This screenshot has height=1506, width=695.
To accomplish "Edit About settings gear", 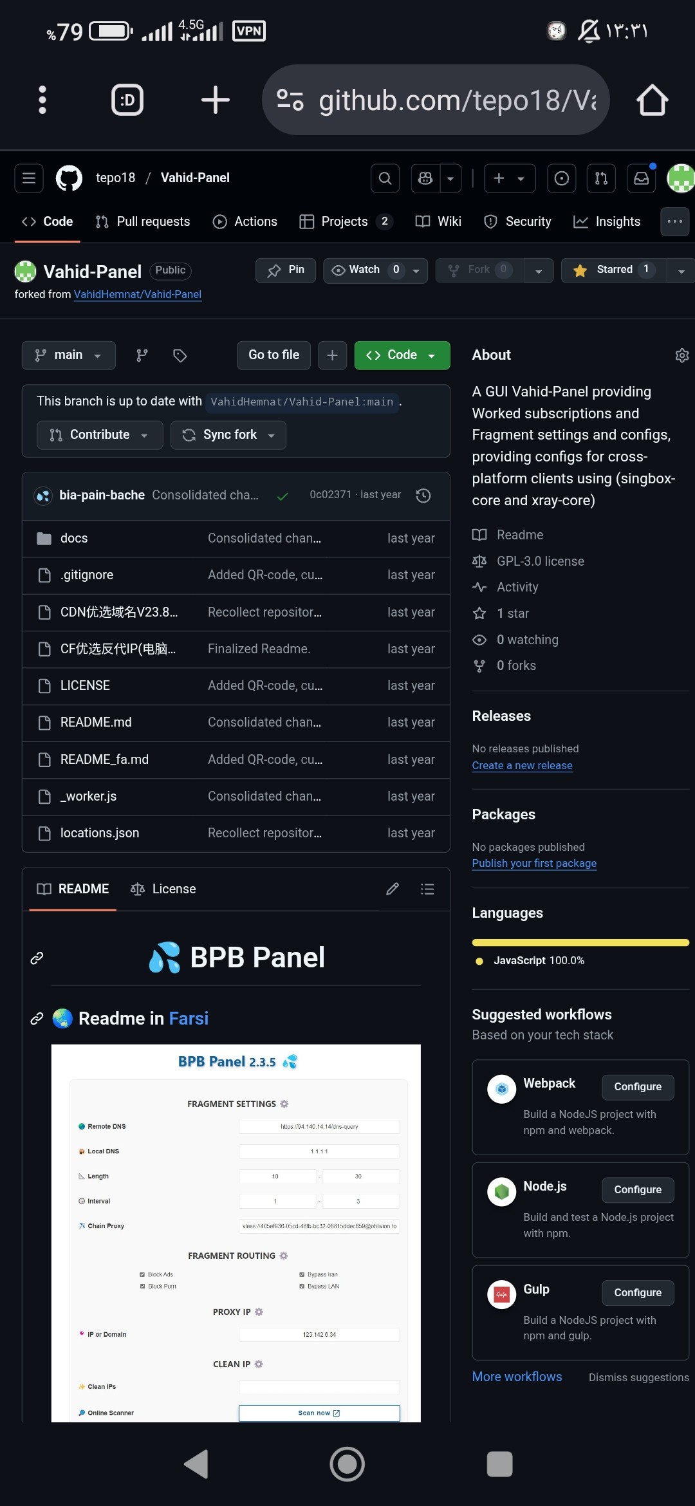I will [x=681, y=355].
